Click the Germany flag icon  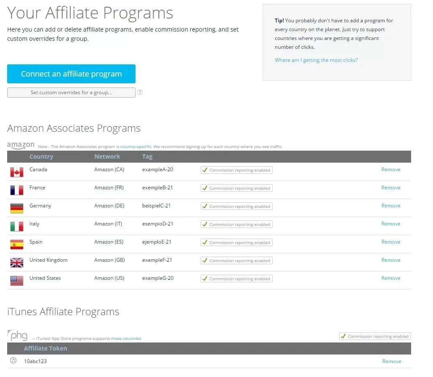[17, 208]
